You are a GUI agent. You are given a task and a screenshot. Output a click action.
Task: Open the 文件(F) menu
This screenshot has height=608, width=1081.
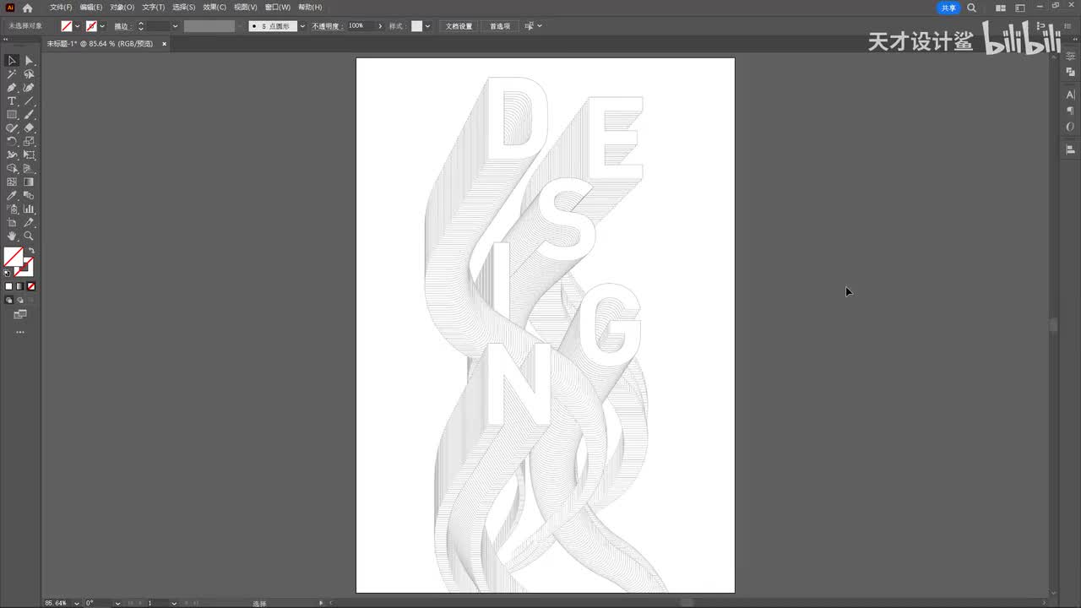pos(61,8)
